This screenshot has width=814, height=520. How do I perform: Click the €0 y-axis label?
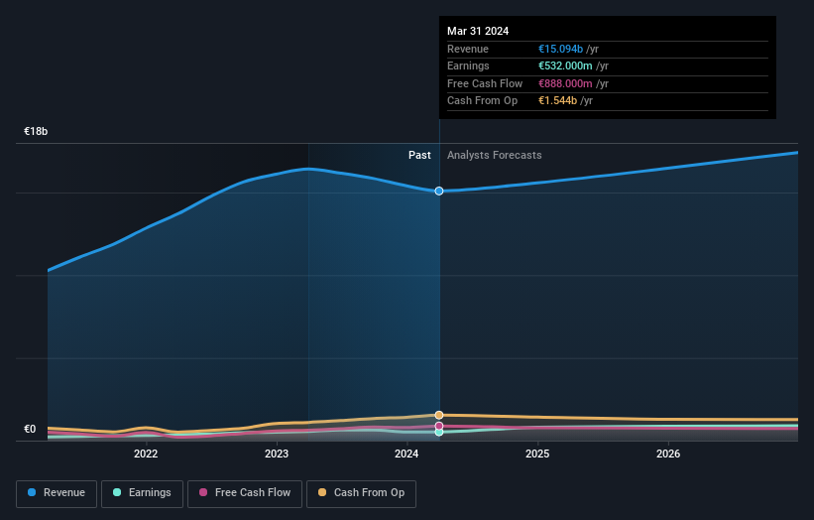[x=30, y=429]
